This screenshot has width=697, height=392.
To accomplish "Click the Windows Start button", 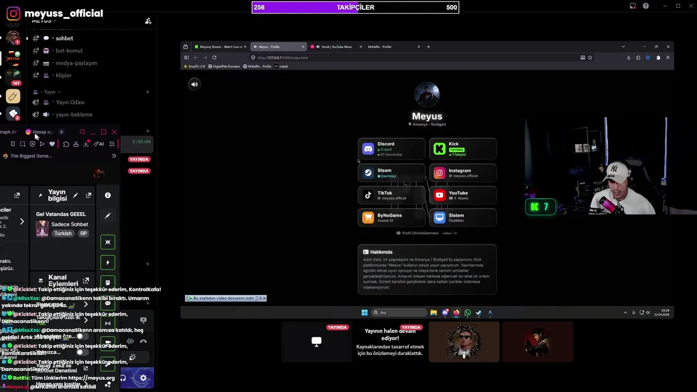I will coord(364,313).
